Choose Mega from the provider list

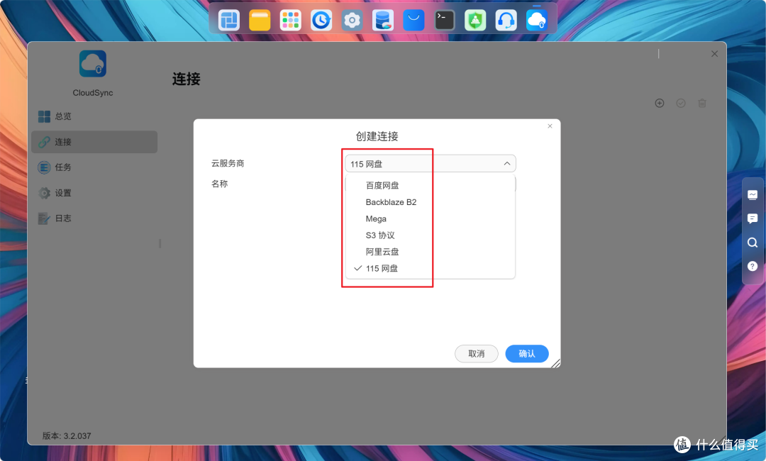(431, 218)
